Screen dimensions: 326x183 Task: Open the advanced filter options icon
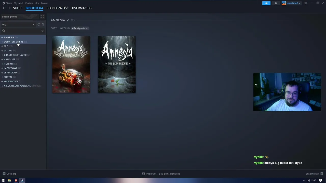(x=43, y=31)
